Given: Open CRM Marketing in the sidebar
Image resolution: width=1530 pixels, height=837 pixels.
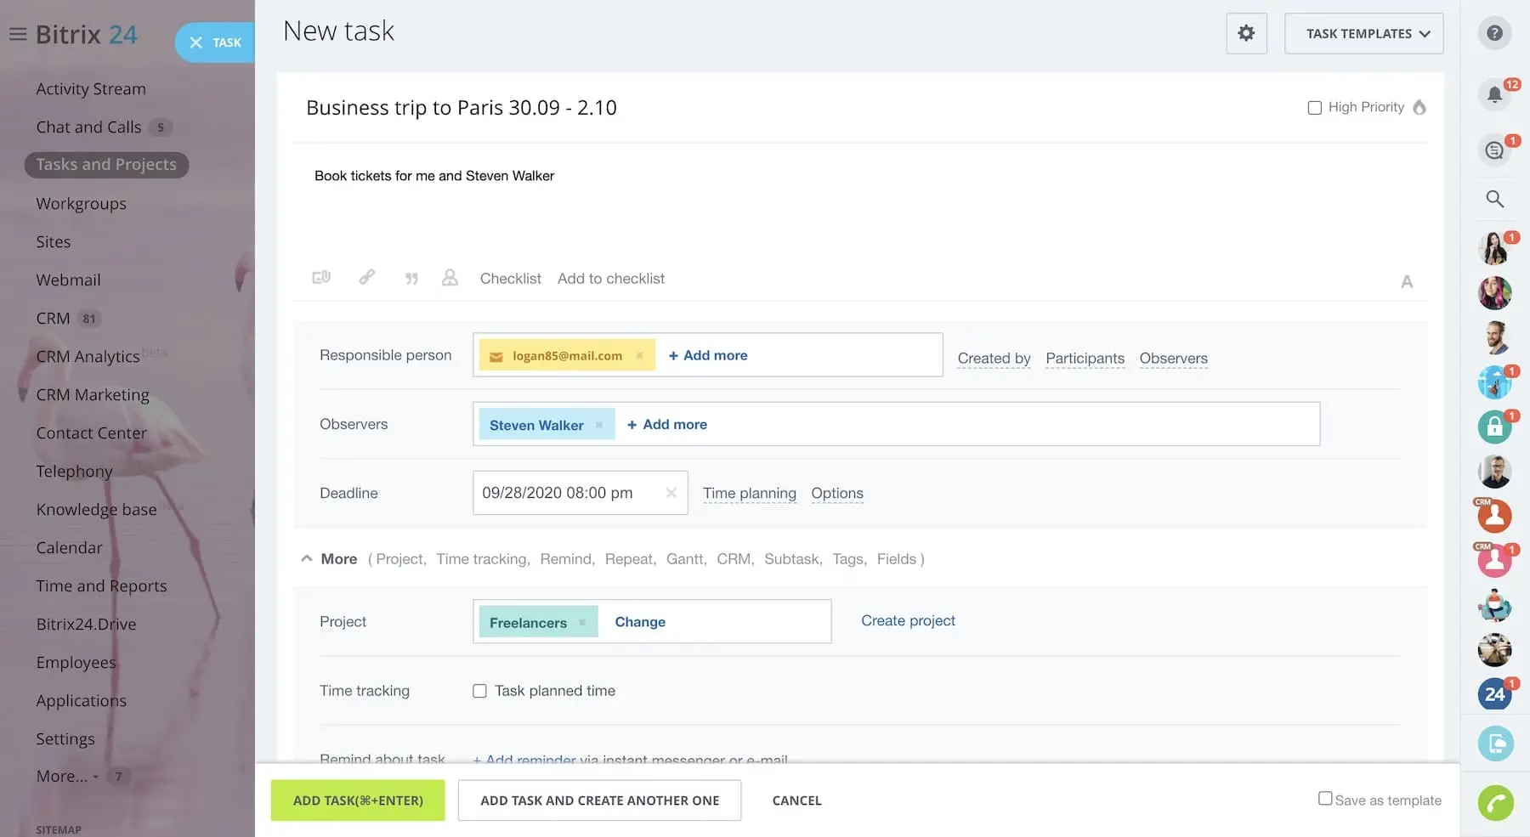Looking at the screenshot, I should click(x=93, y=394).
